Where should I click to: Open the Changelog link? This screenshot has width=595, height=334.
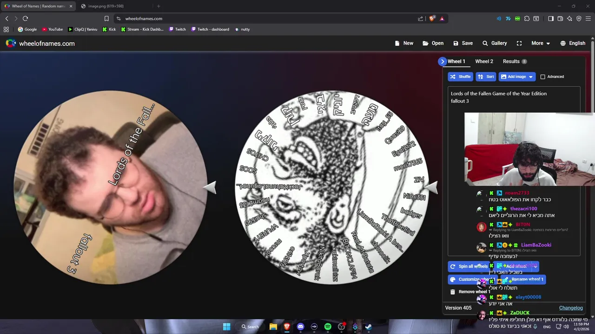571,308
